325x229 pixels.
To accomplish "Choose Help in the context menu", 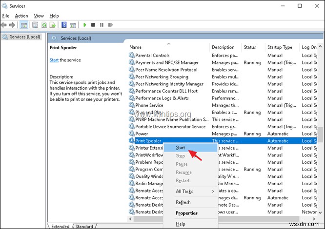I will coord(190,224).
